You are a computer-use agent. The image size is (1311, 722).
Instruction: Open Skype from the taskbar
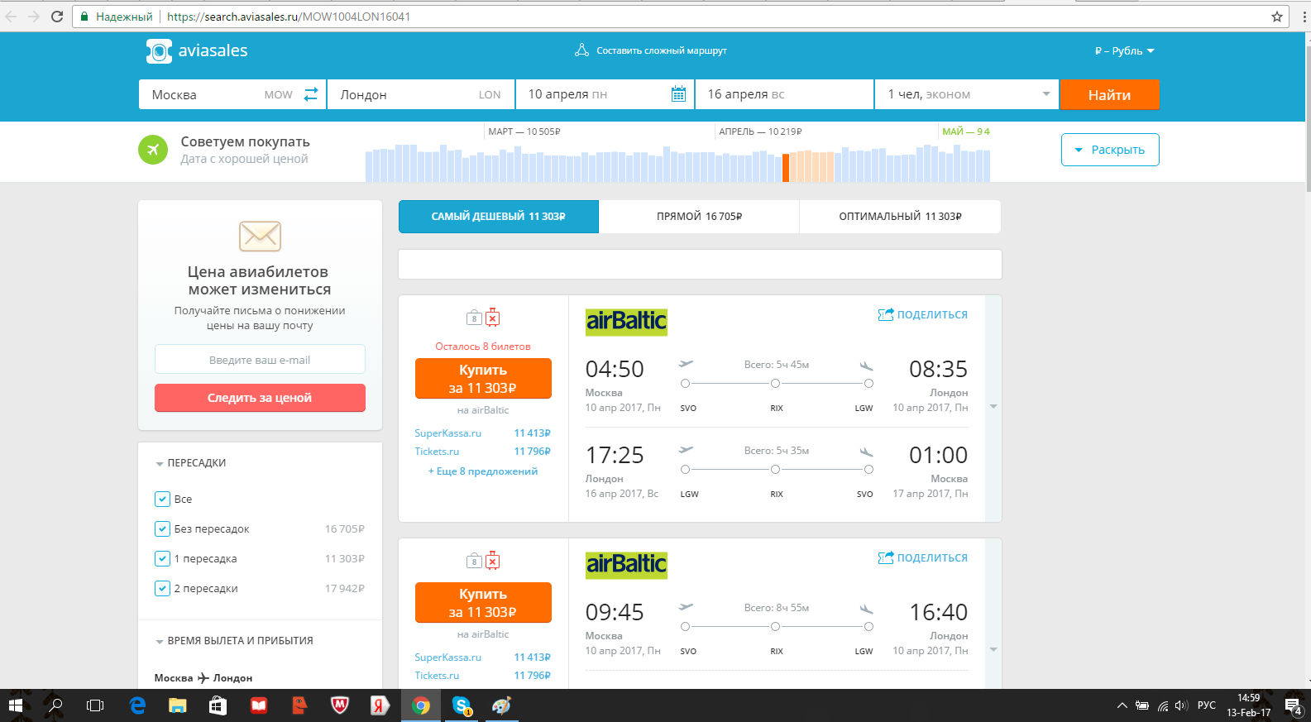(x=462, y=705)
